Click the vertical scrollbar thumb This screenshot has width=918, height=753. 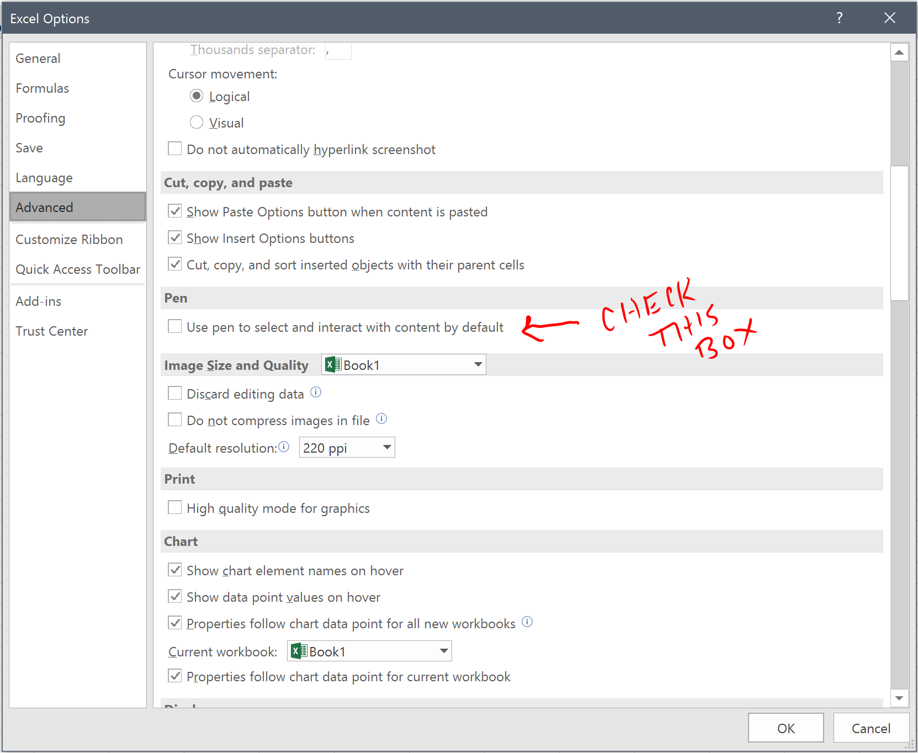[x=899, y=233]
